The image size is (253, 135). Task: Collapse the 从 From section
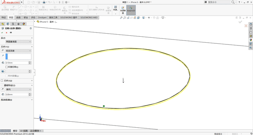pyautogui.click(x=32, y=38)
